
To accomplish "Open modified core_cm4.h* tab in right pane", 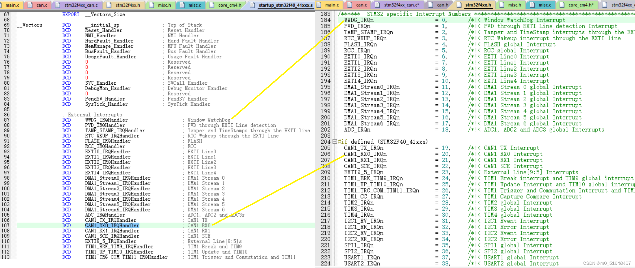I will 577,5.
